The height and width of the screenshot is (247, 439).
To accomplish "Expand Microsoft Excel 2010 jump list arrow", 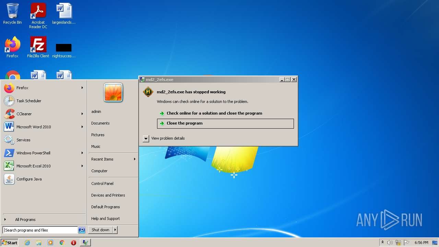I will [82, 166].
